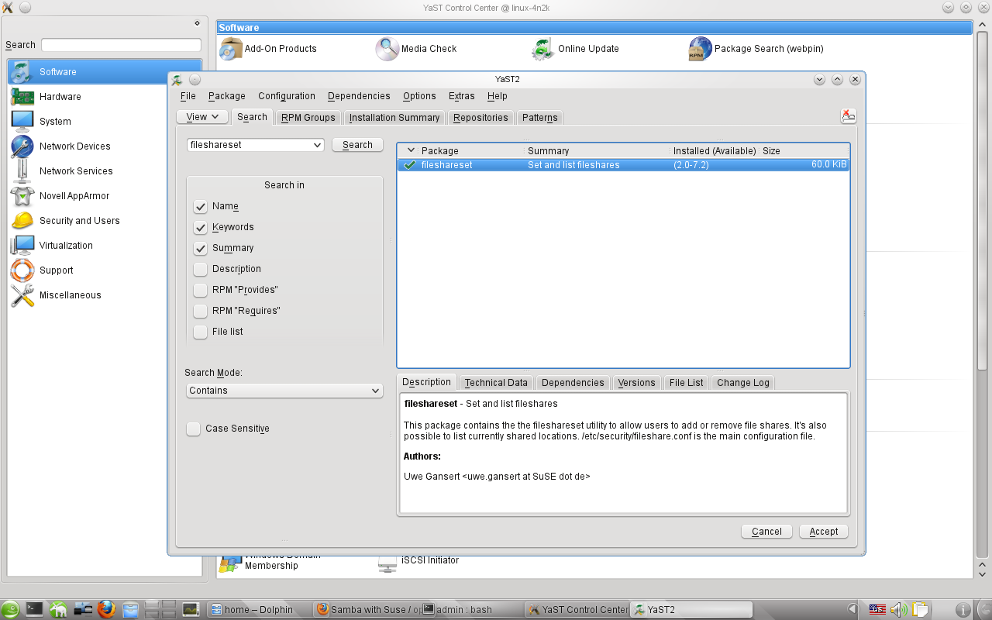Select the Support lifebuoy icon
The height and width of the screenshot is (620, 992).
22,270
